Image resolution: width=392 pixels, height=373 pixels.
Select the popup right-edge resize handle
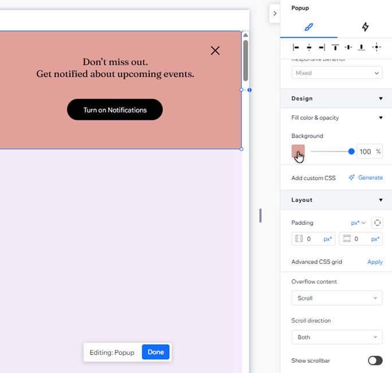tap(241, 90)
